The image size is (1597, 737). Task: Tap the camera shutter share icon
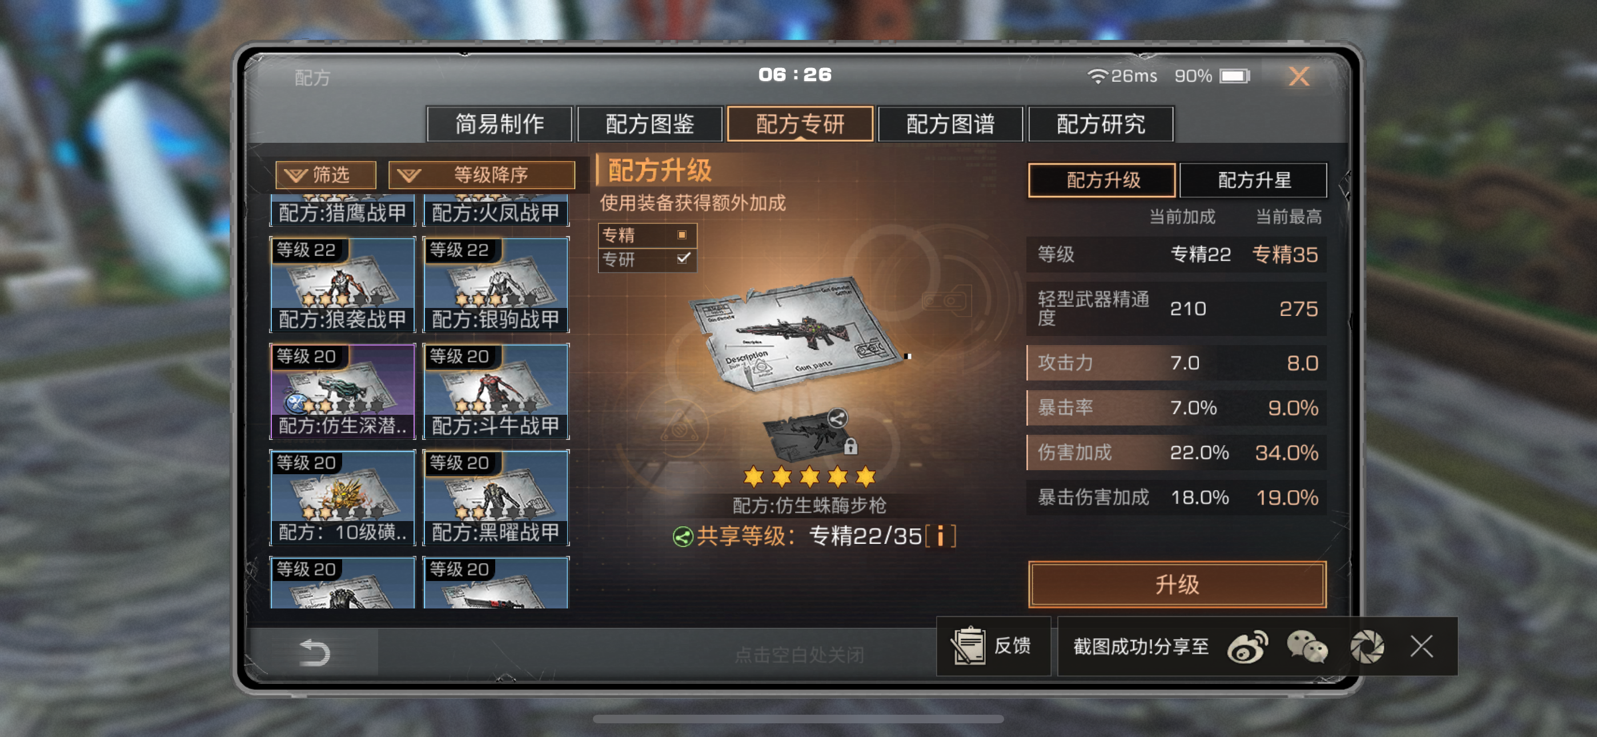click(1366, 647)
